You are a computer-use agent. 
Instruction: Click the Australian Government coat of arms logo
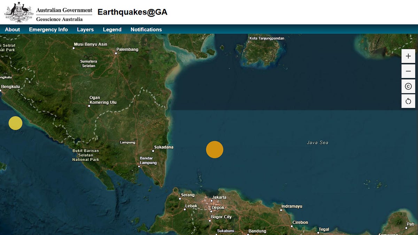click(19, 12)
